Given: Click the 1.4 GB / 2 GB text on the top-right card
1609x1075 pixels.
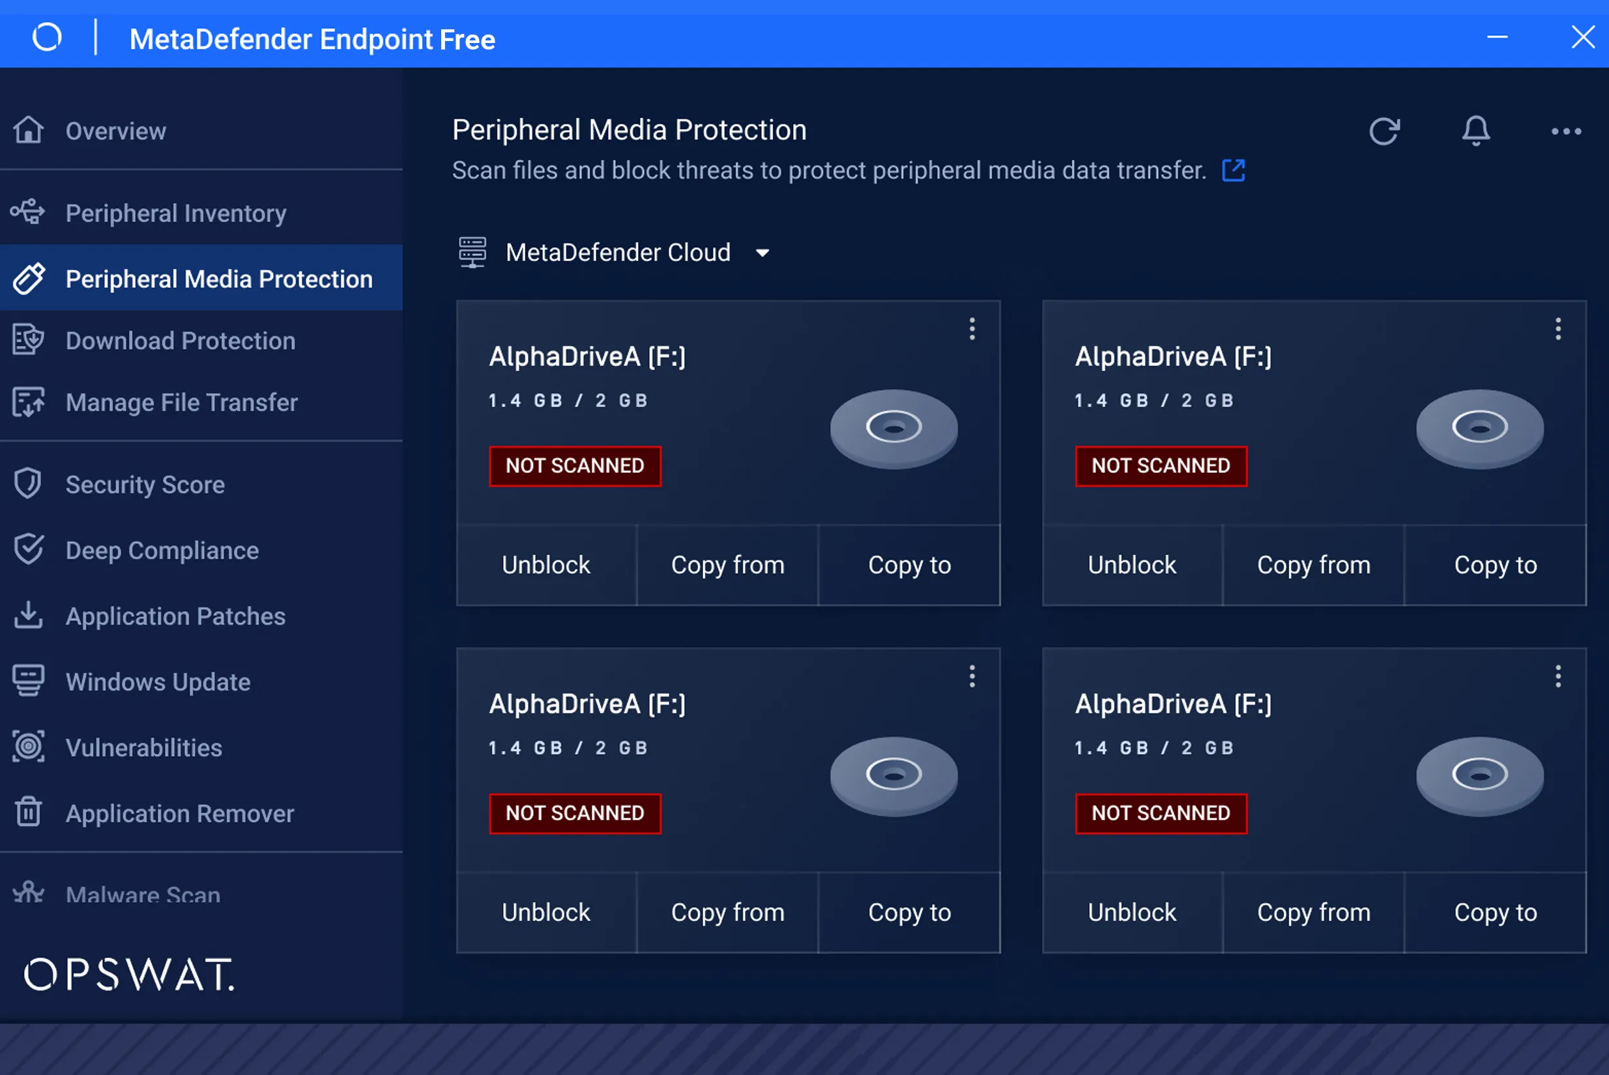Looking at the screenshot, I should tap(1155, 401).
